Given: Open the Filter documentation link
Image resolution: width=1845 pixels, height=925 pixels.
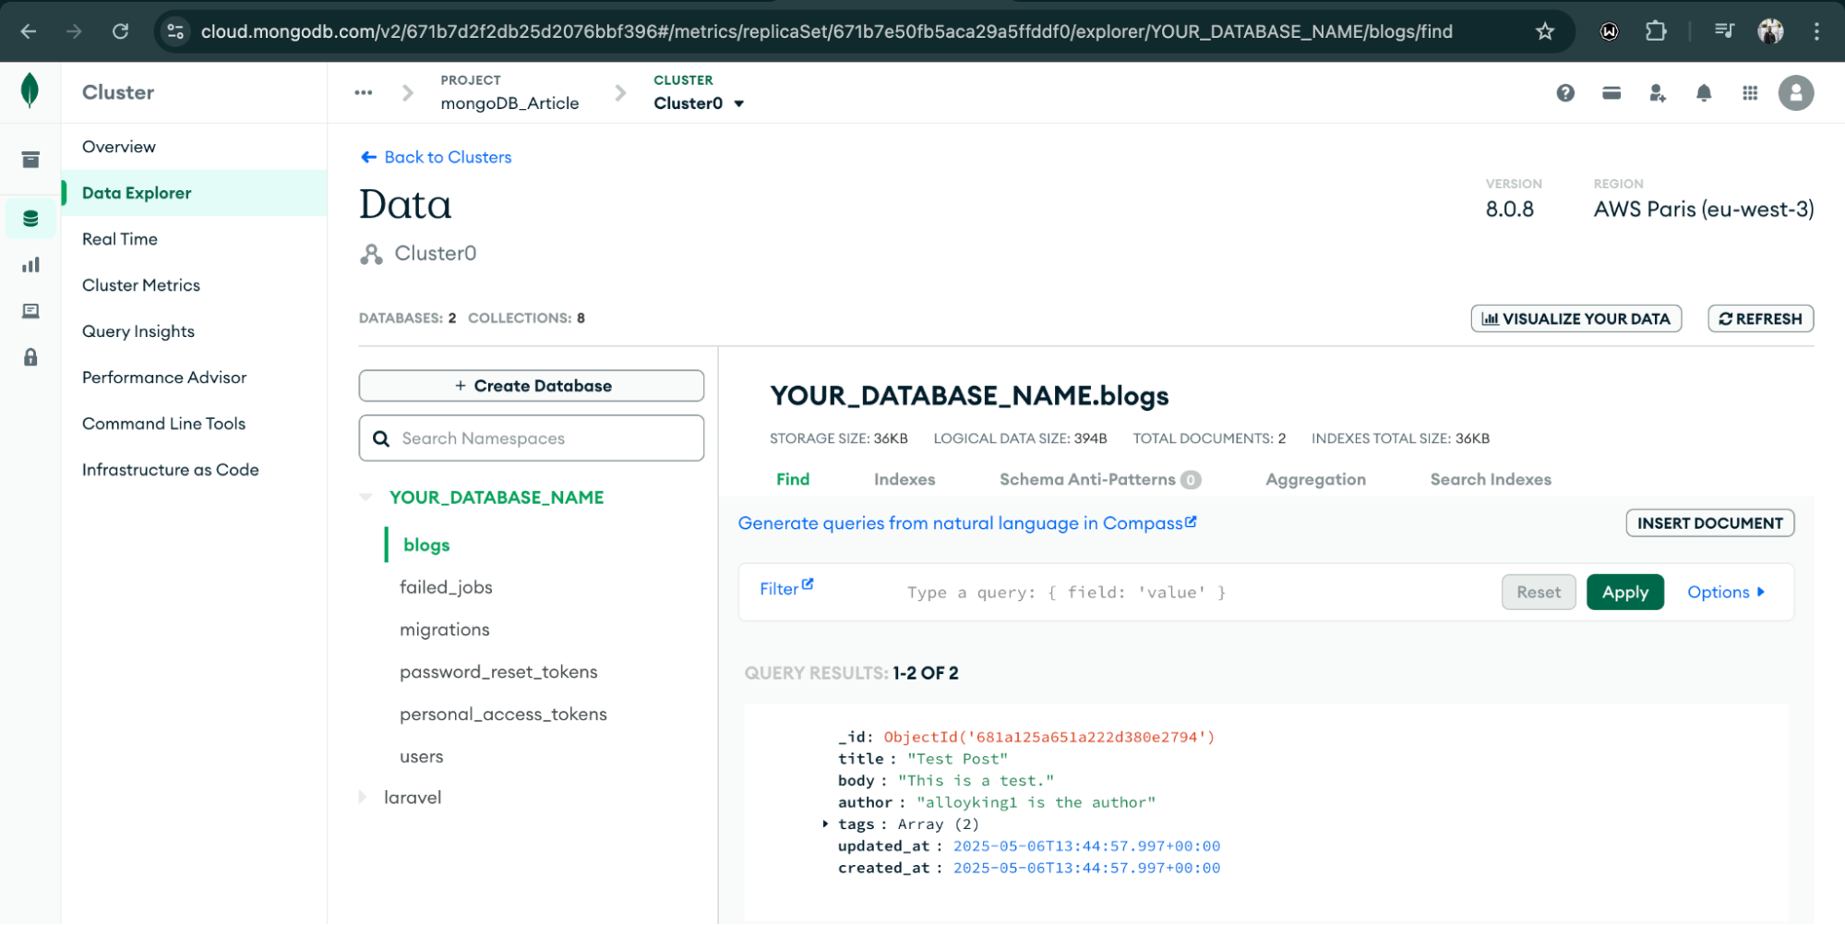Looking at the screenshot, I should (786, 588).
